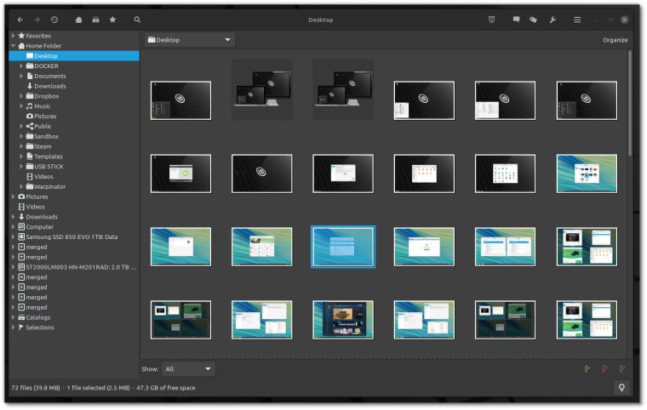
Task: Expand the DOCKER folder
Action: pyautogui.click(x=21, y=66)
